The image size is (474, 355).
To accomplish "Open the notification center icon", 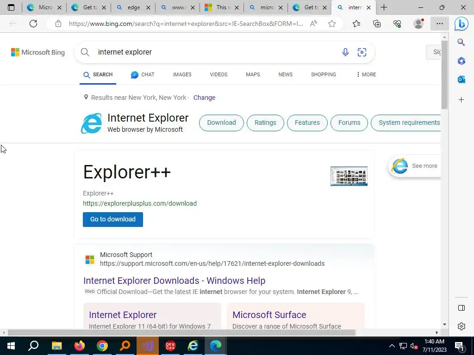I will click(459, 346).
